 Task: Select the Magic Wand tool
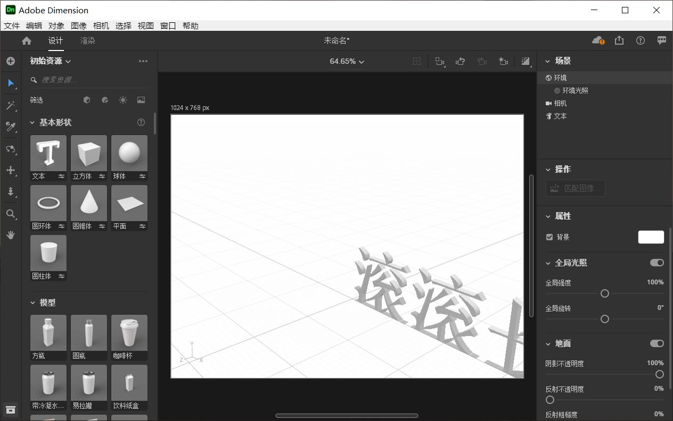10,105
